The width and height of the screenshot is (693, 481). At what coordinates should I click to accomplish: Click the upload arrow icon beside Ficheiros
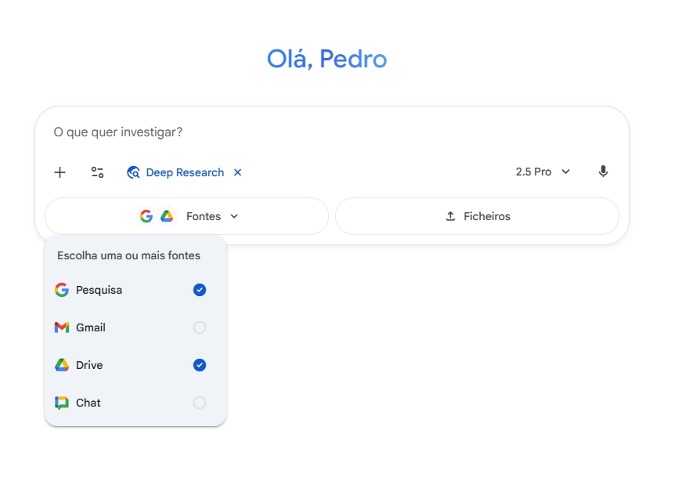coord(450,216)
